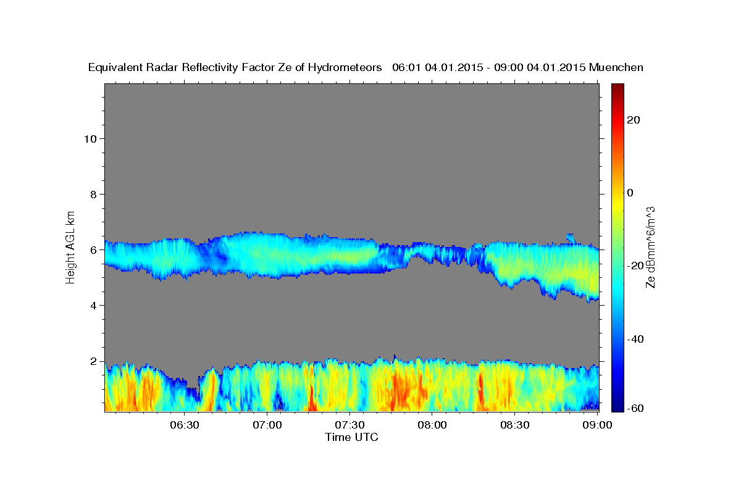Viewport: 741px width, 494px height.
Task: Click the date range '06:01 04.01.2015 - 09:00 04.01.2015 Muenchen'
Action: (x=517, y=67)
